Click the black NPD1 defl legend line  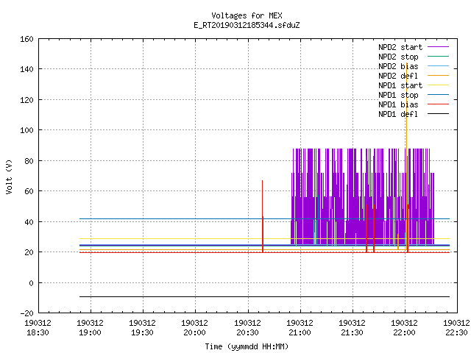pos(438,114)
